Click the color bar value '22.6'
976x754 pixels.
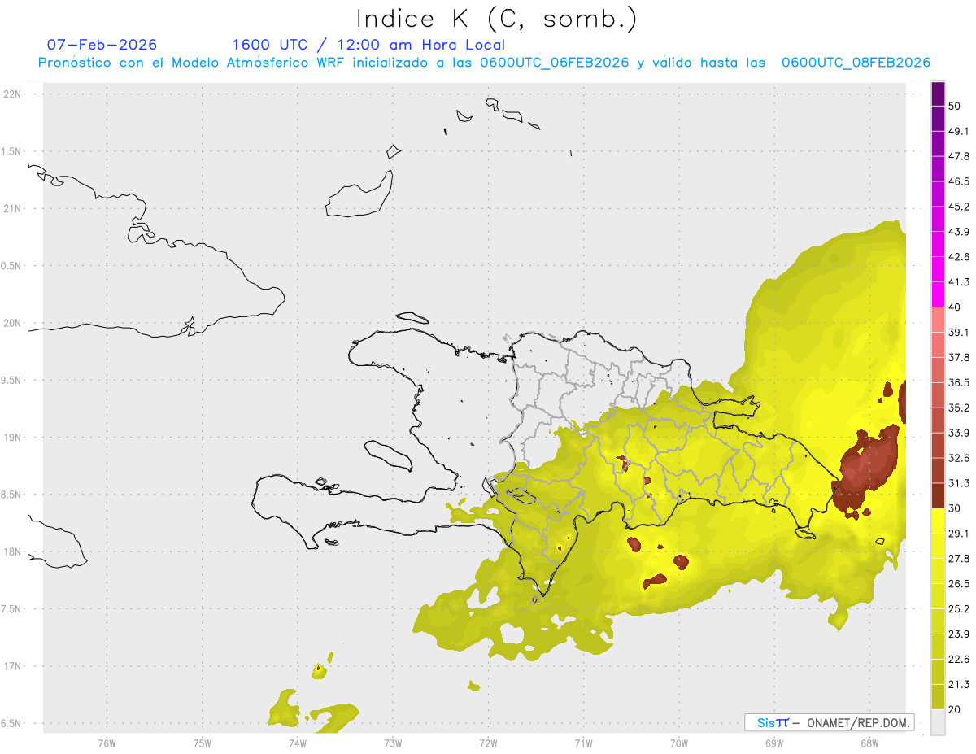tap(959, 660)
